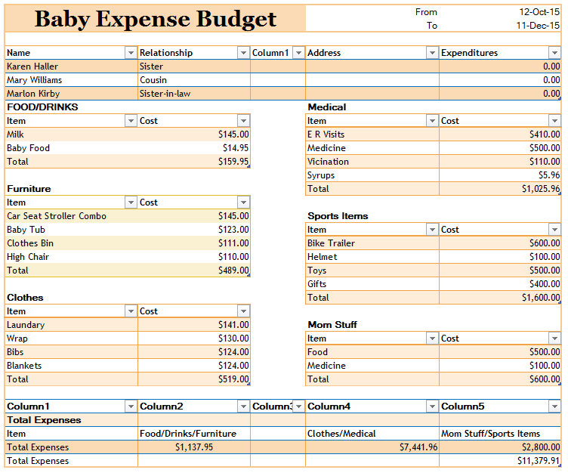Select the Vicination cost $110.00
Screen dimensions: 568x473
[500, 162]
